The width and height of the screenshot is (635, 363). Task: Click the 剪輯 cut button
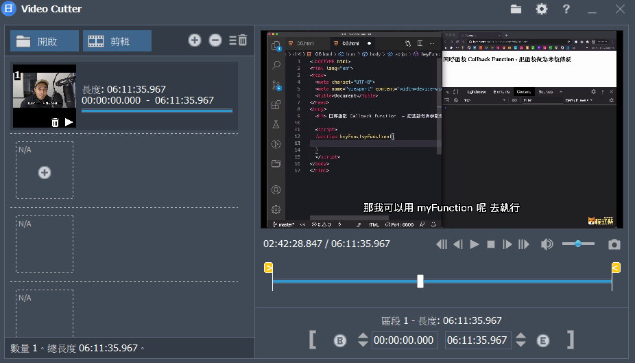pyautogui.click(x=117, y=41)
